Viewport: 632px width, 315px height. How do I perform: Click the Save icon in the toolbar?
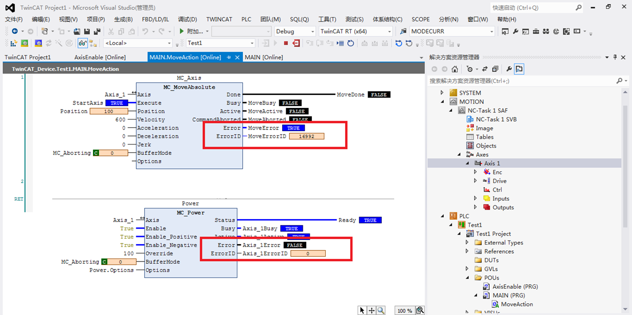tap(86, 31)
